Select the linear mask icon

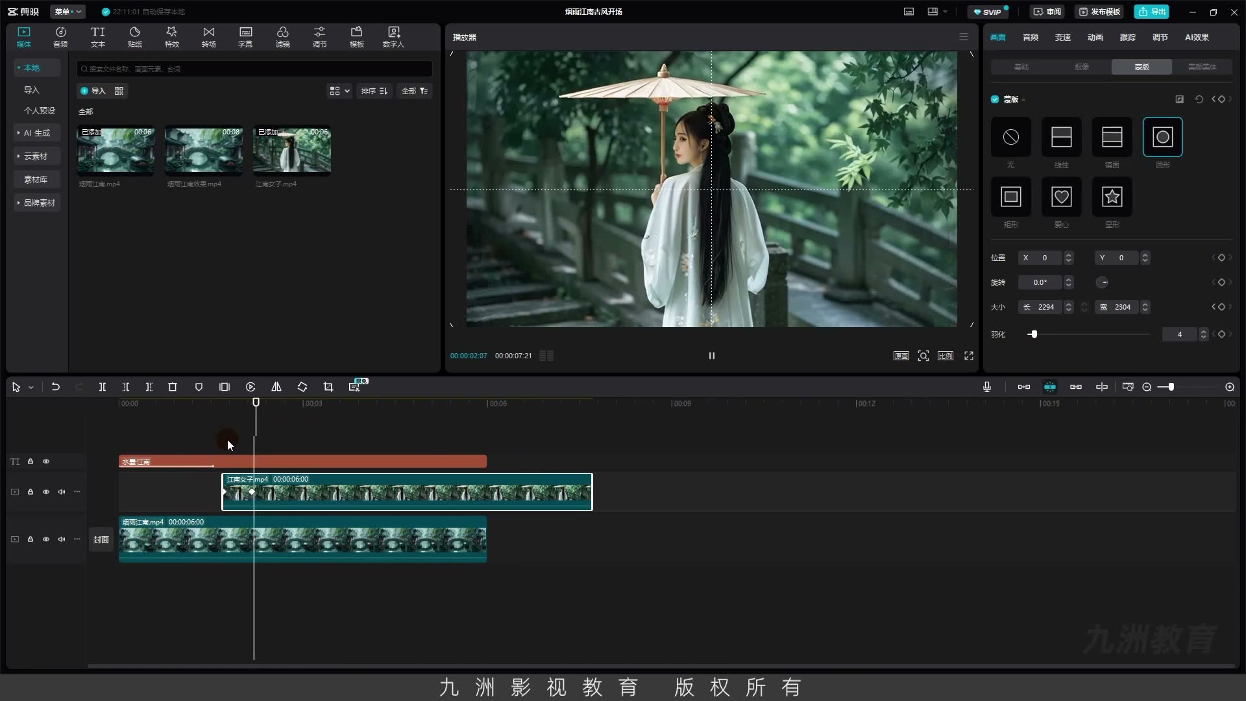1061,137
